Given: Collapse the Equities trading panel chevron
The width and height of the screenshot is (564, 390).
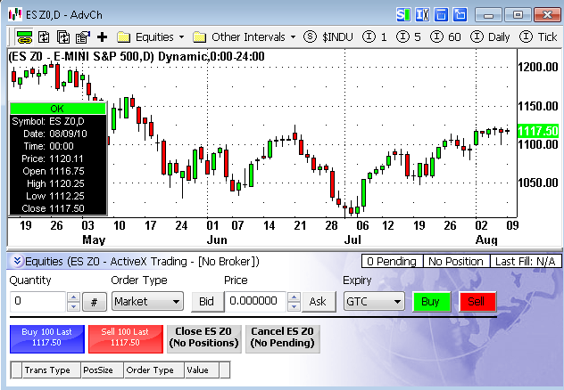Looking at the screenshot, I should (x=17, y=261).
